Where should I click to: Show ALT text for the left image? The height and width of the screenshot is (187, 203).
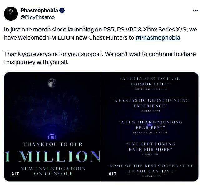point(15,174)
